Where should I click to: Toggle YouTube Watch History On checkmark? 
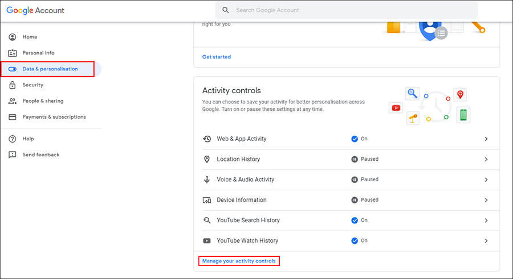click(x=355, y=241)
